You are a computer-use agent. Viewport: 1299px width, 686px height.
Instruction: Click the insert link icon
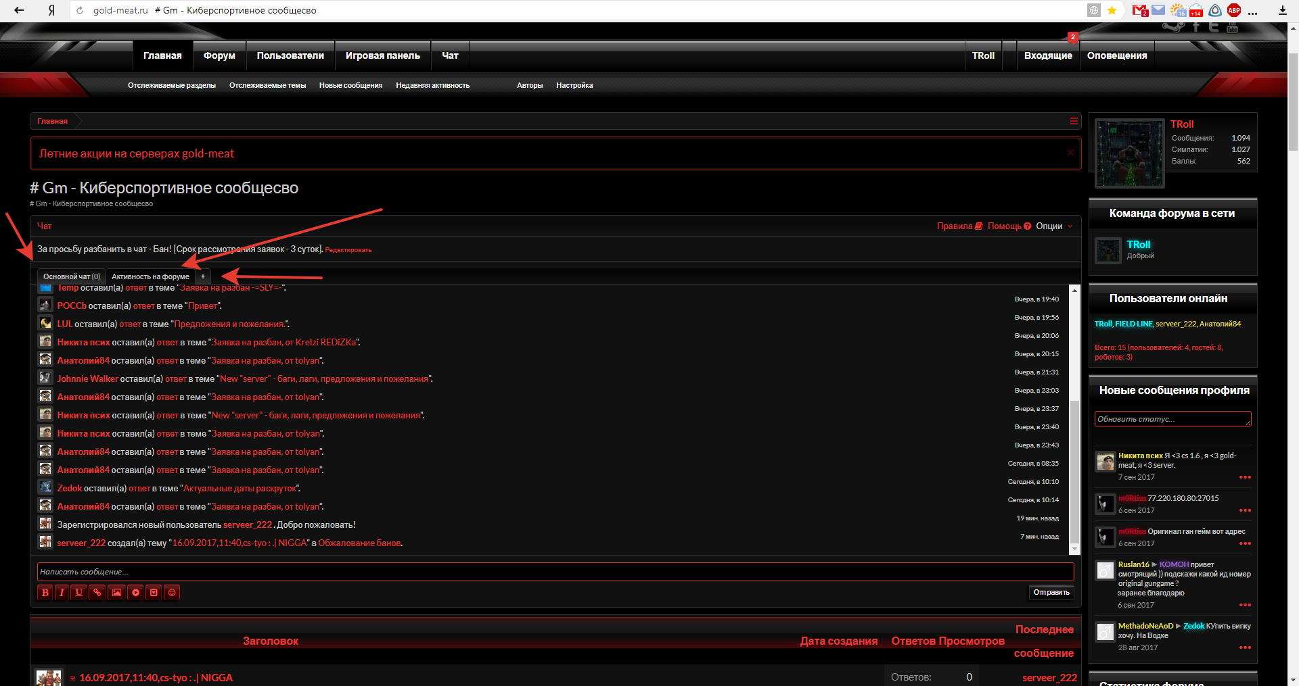point(97,593)
